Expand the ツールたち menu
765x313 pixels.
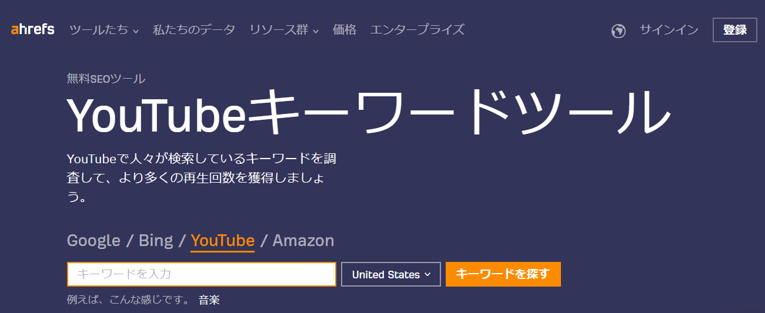pos(104,30)
